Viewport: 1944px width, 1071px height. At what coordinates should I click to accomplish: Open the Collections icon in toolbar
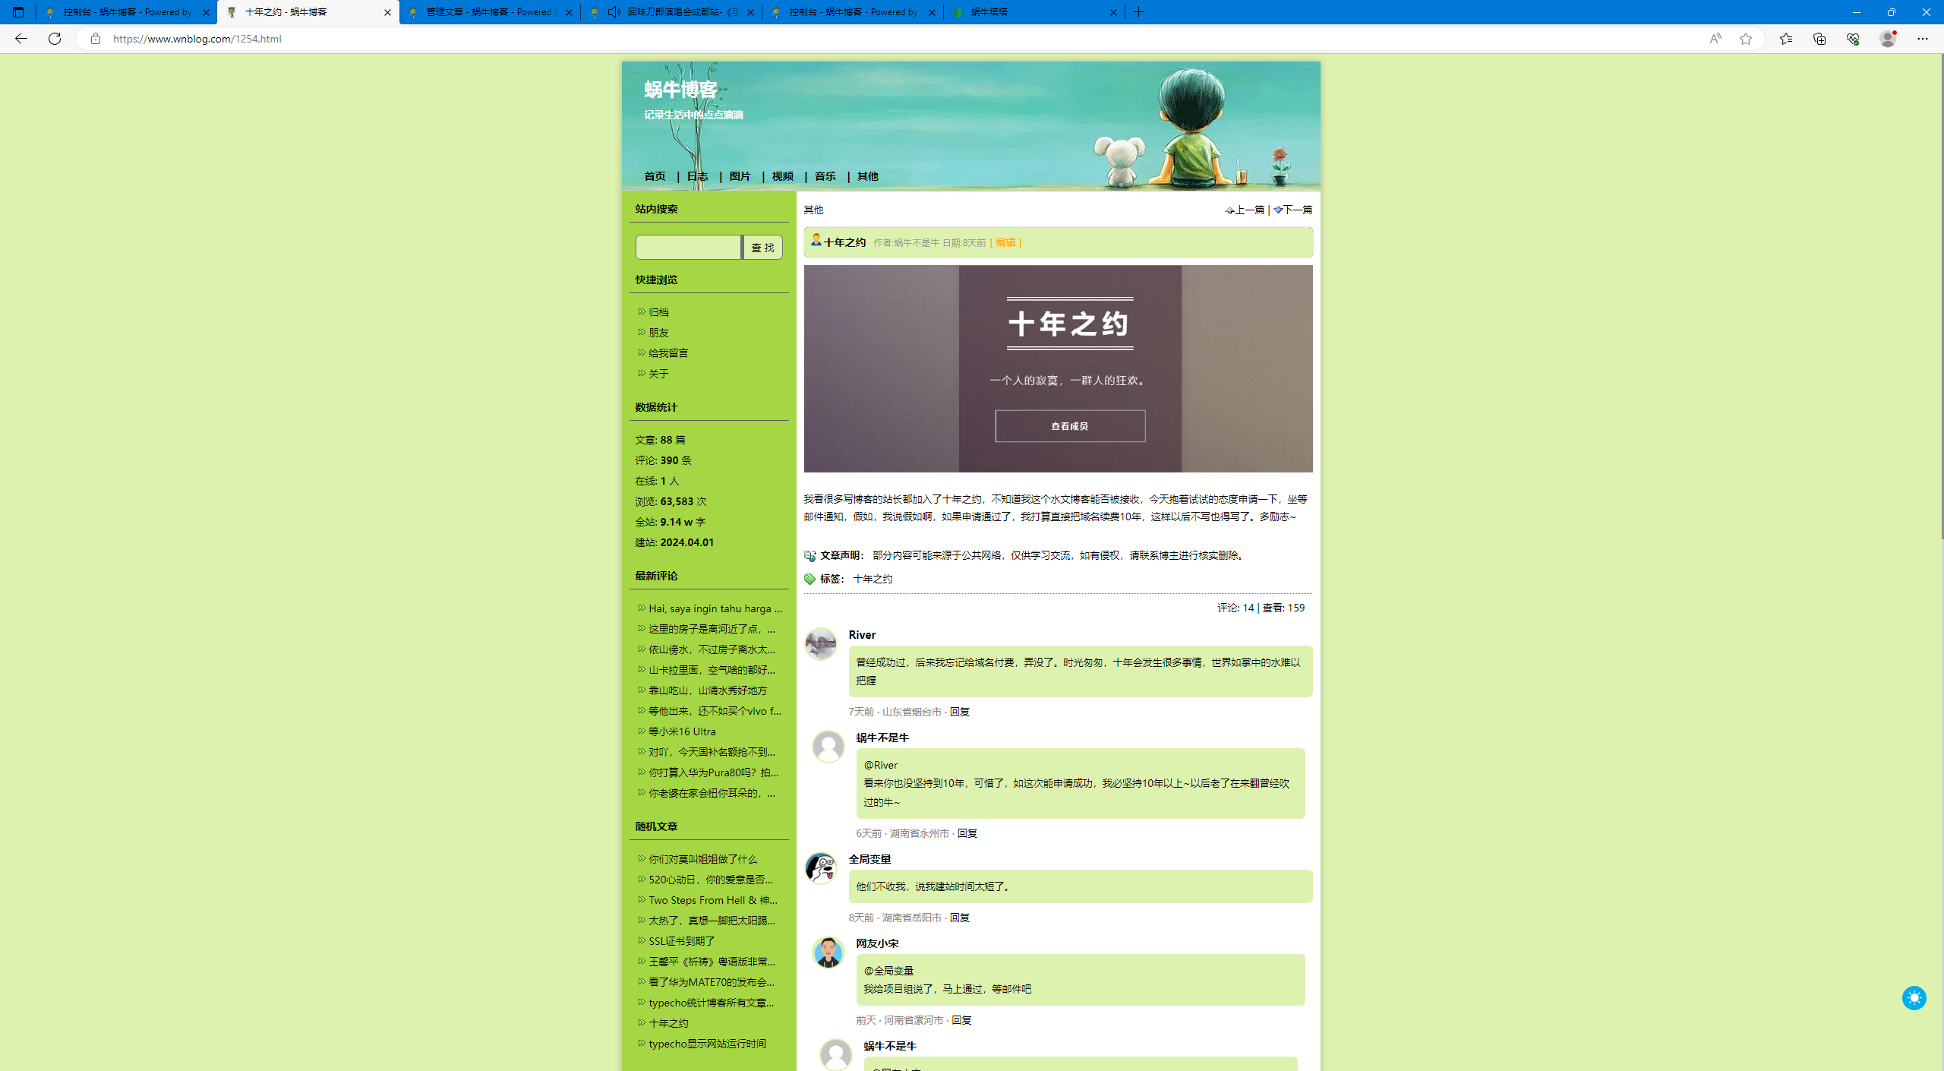[x=1819, y=38]
